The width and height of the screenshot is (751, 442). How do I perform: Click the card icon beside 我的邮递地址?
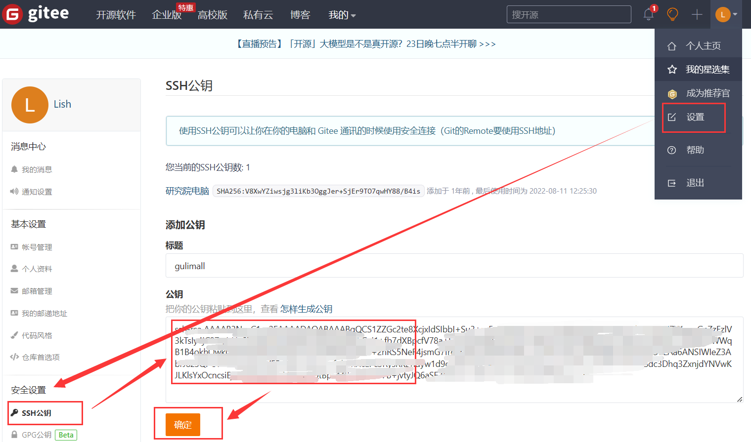14,313
